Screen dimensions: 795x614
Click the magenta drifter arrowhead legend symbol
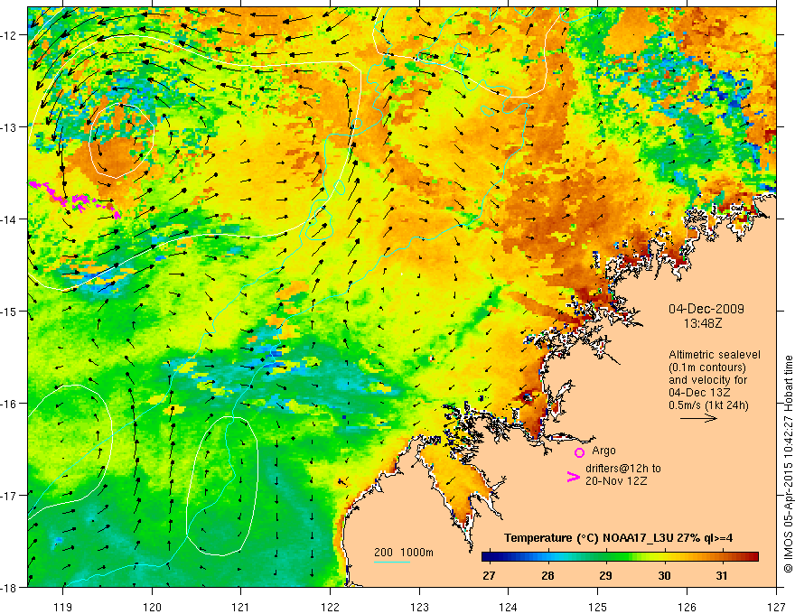(573, 477)
